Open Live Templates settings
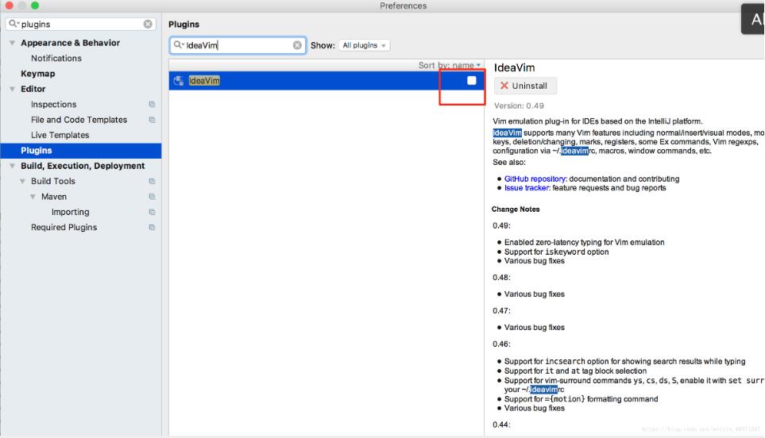765x438 pixels. [x=60, y=135]
